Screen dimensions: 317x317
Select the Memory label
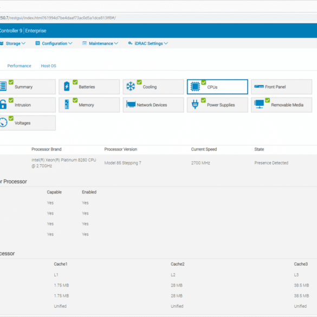[x=87, y=105]
